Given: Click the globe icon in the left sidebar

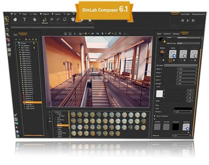Looking at the screenshot, I should pyautogui.click(x=17, y=132).
